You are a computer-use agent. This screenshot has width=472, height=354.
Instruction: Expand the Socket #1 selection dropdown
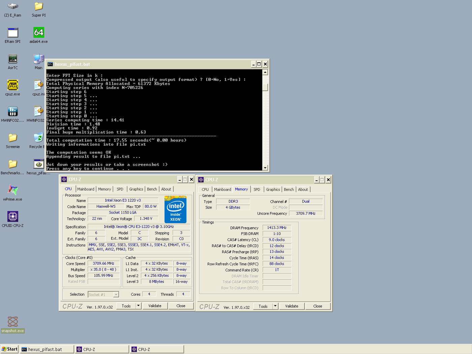coord(116,295)
